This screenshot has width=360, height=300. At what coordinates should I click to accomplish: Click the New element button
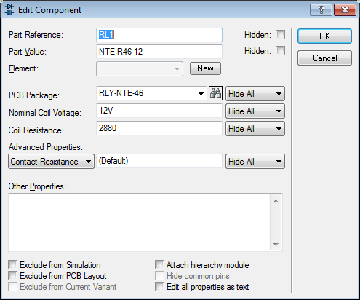point(205,68)
